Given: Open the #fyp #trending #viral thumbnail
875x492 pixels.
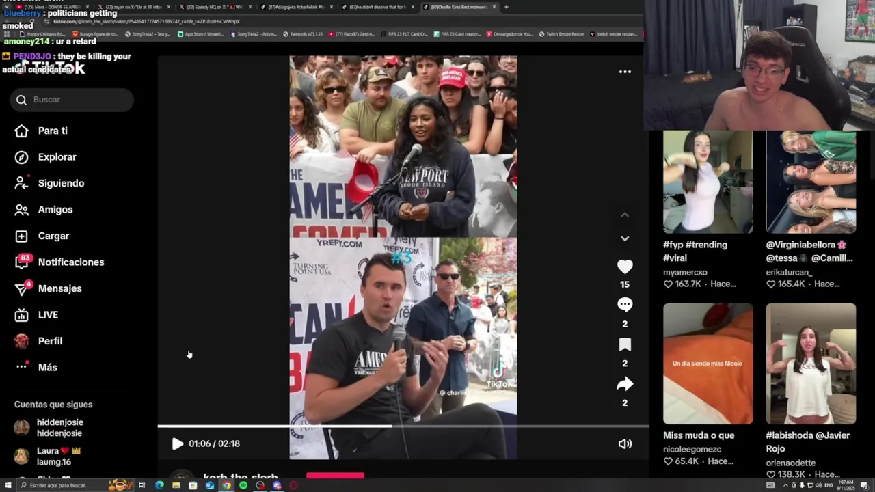Looking at the screenshot, I should point(708,182).
